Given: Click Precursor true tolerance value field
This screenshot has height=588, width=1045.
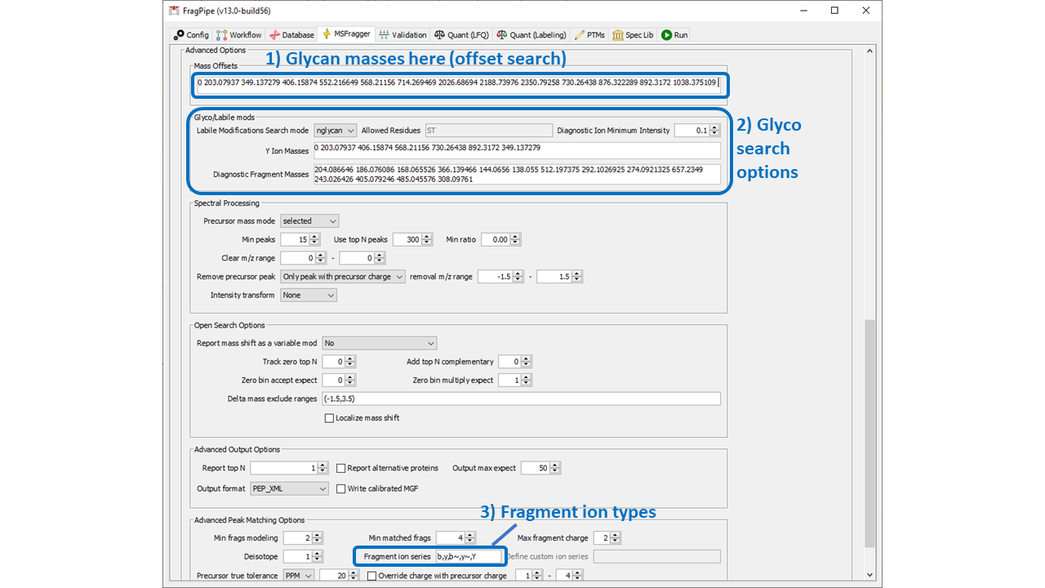Looking at the screenshot, I should click(334, 575).
